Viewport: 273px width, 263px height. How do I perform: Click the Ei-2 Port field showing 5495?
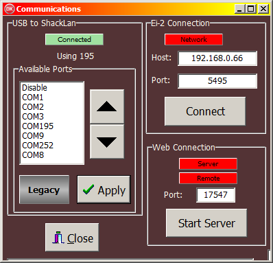coord(217,81)
